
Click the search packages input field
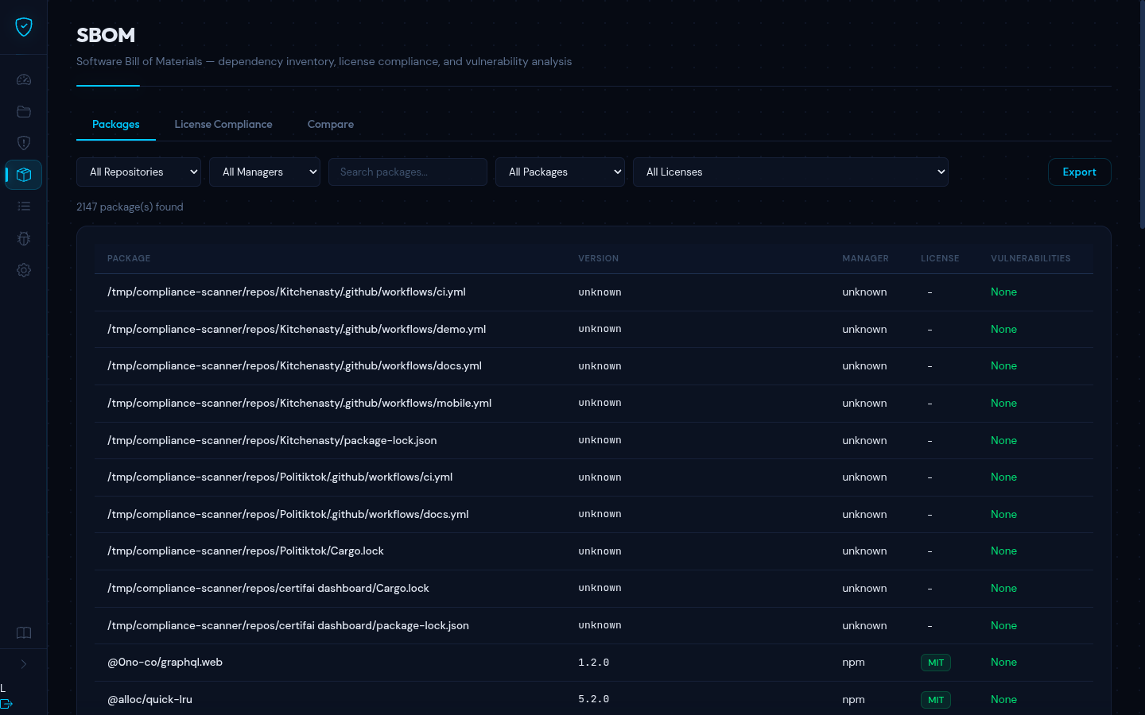click(407, 172)
